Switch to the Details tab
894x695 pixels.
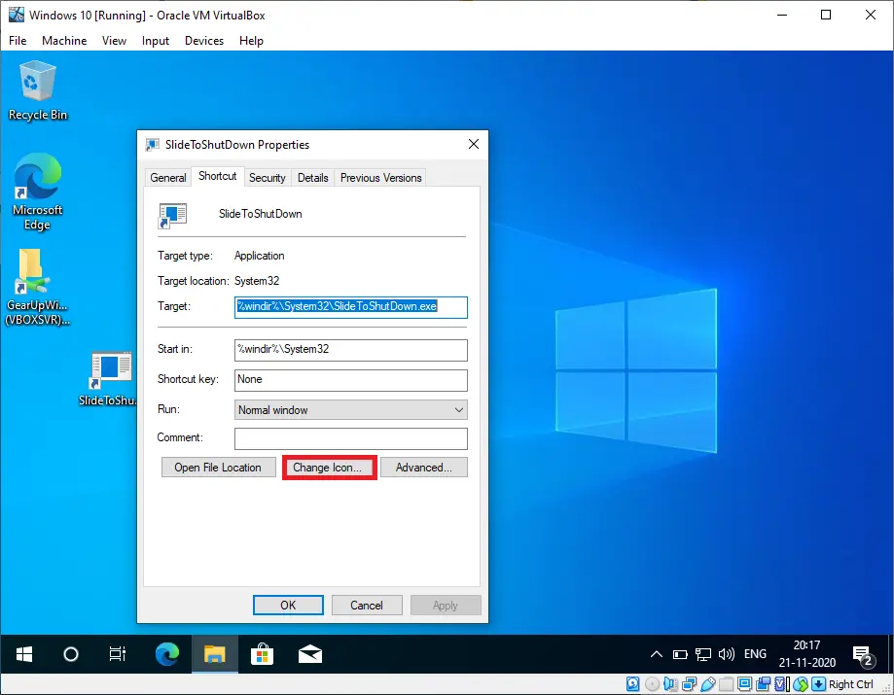point(313,178)
